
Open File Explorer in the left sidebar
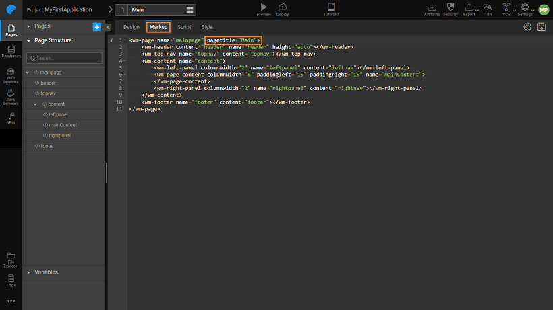[11, 258]
